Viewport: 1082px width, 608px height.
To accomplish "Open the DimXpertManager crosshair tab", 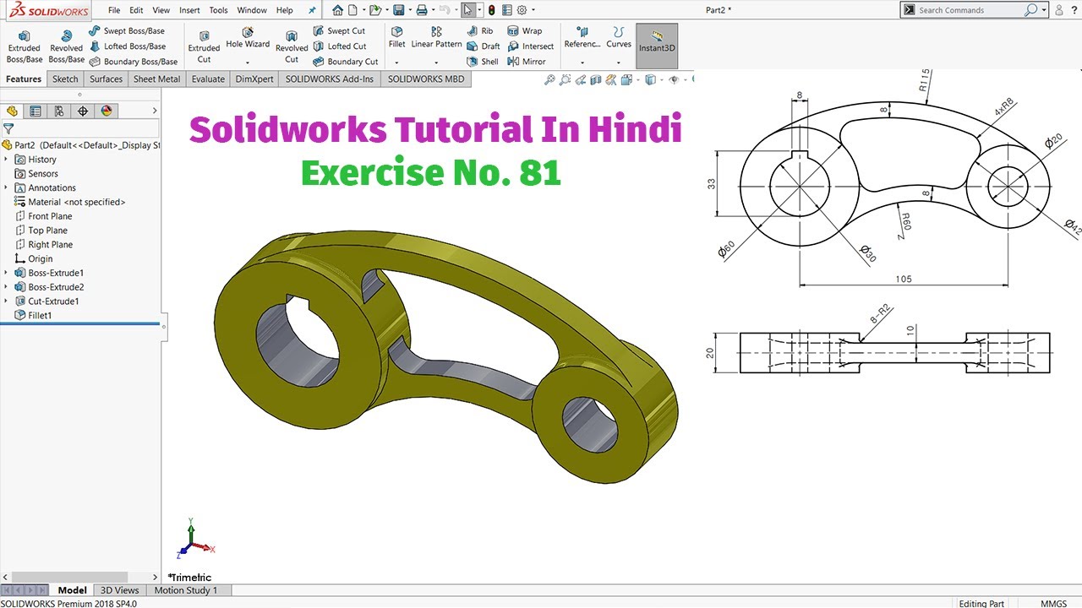I will (83, 111).
